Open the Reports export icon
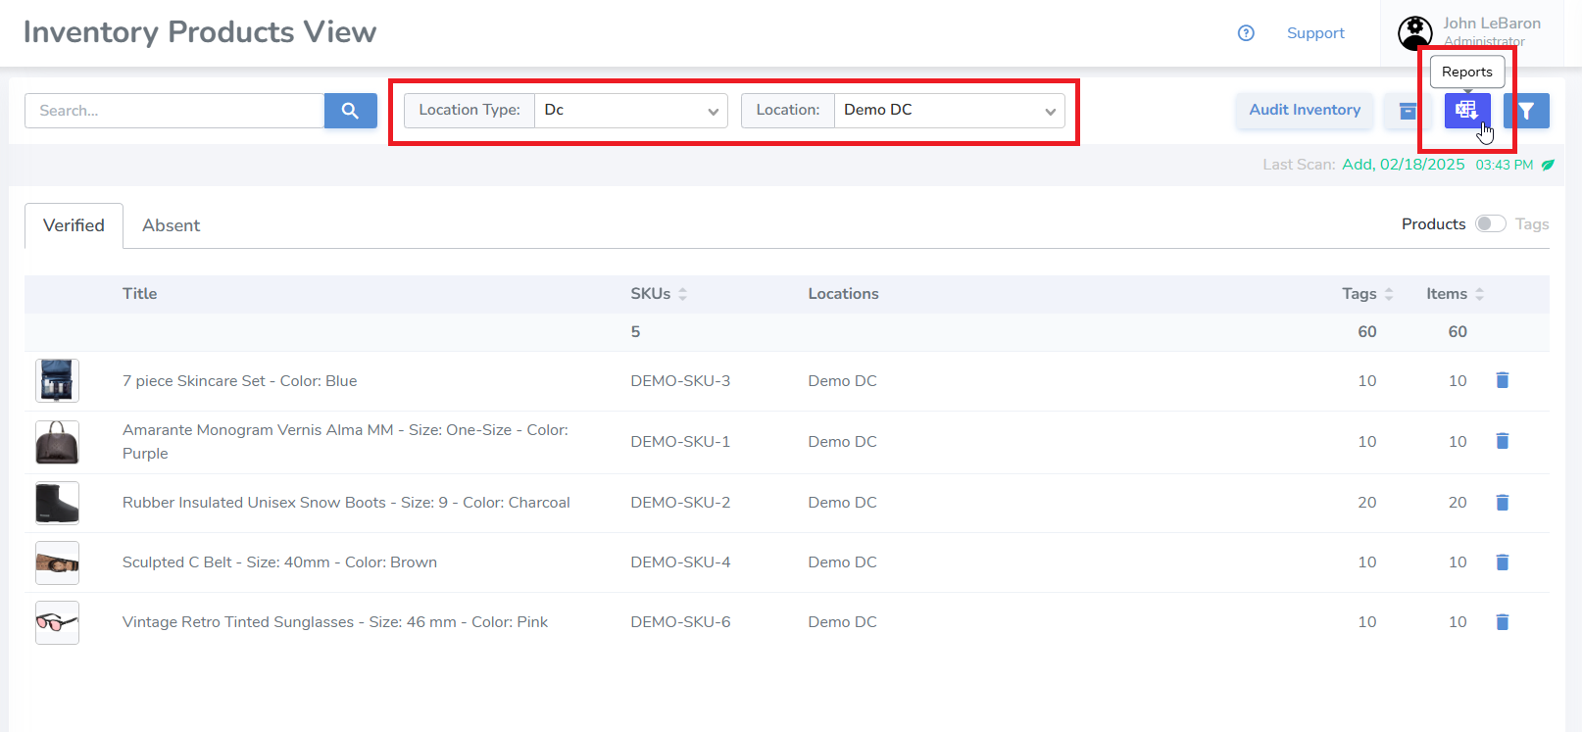Viewport: 1582px width, 732px height. coord(1466,111)
